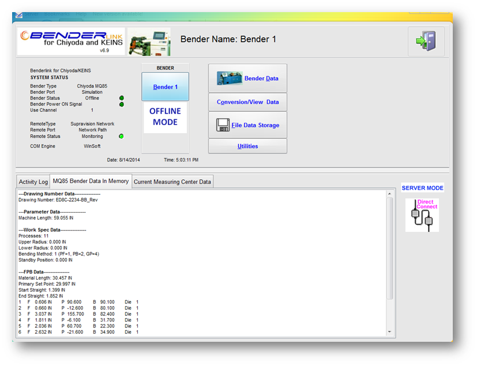Screen dimensions: 477x366
Task: Click the exit door icon
Action: click(x=426, y=41)
